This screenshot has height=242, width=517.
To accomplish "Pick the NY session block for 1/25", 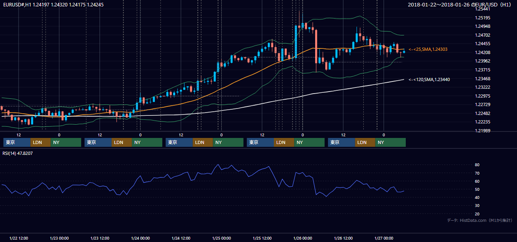I will coord(309,142).
